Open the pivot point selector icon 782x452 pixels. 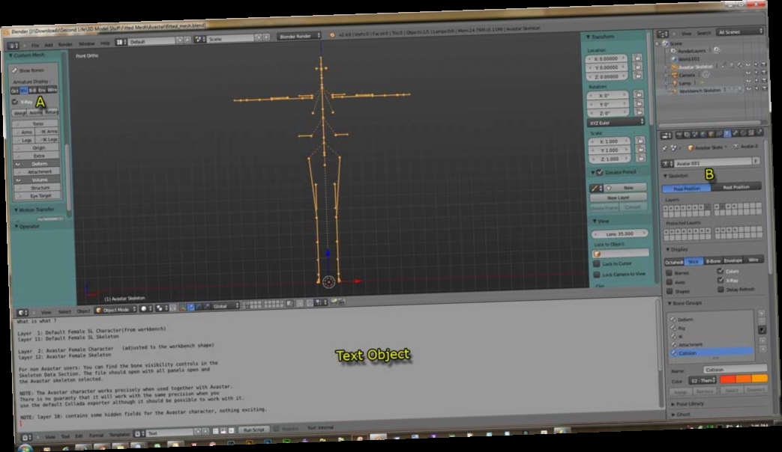click(160, 308)
